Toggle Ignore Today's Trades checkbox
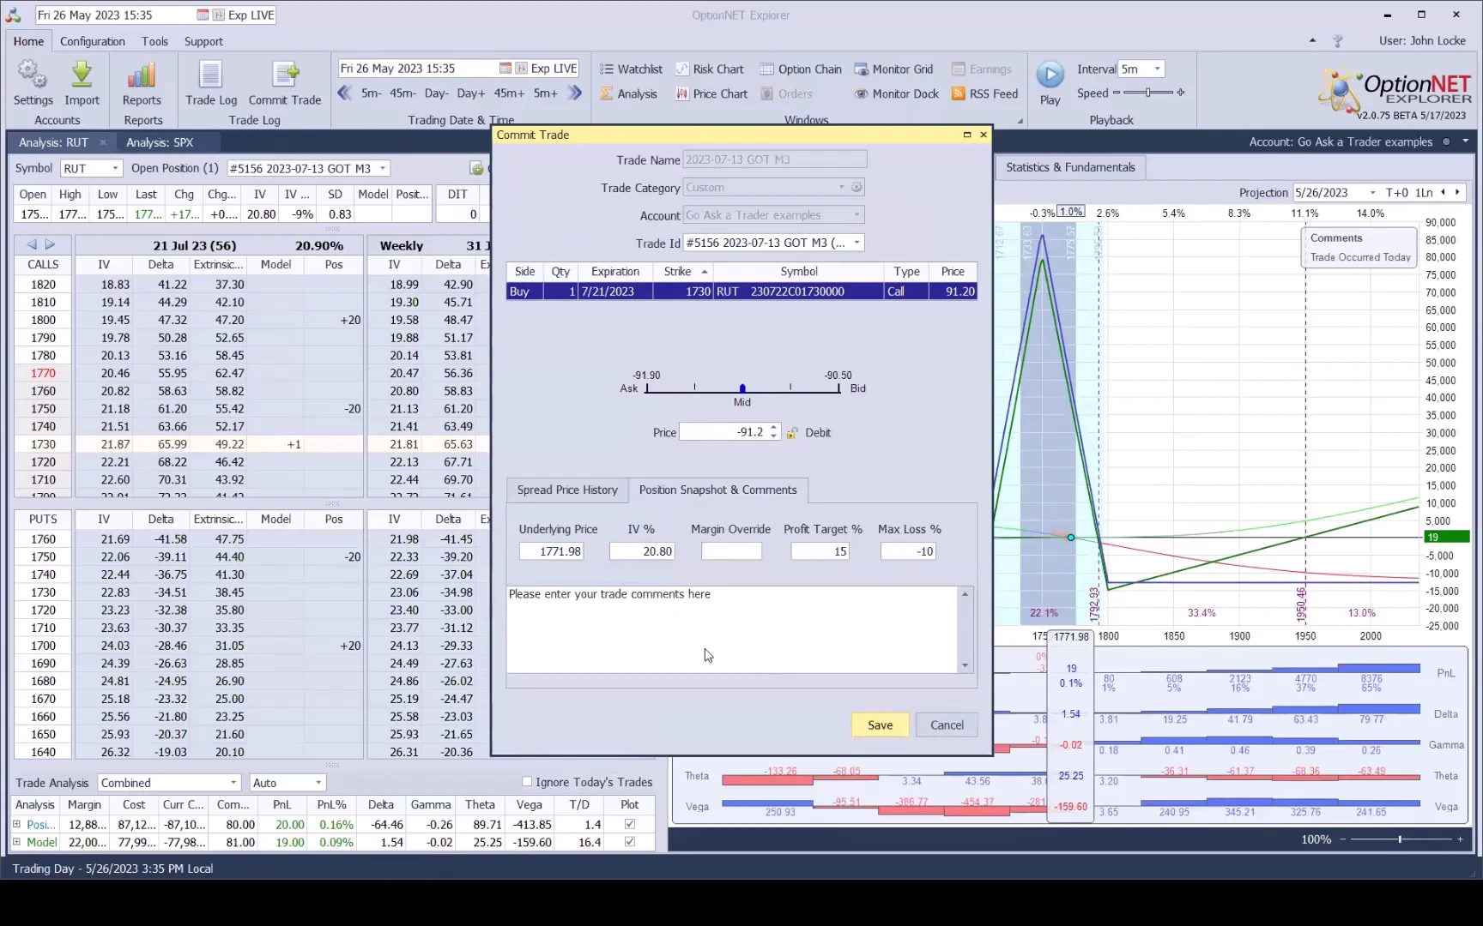 click(x=527, y=782)
